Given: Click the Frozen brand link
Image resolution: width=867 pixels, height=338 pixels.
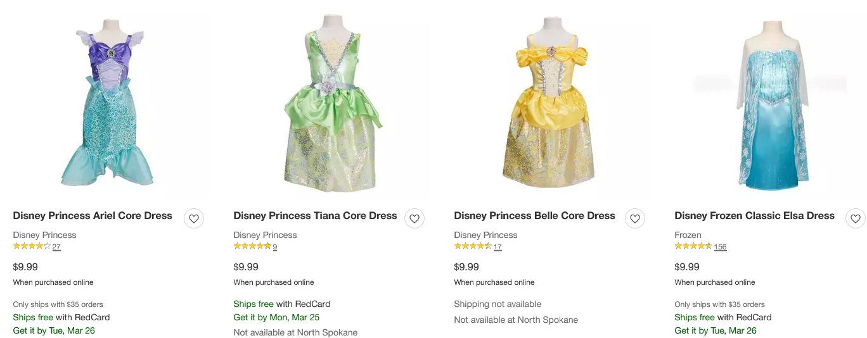Looking at the screenshot, I should 688,235.
